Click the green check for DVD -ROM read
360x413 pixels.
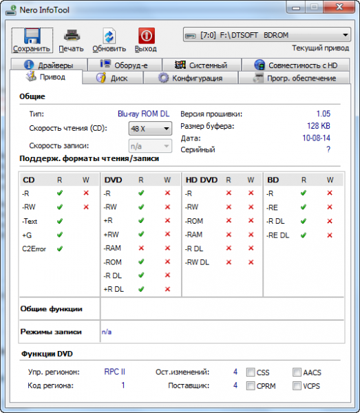[141, 262]
